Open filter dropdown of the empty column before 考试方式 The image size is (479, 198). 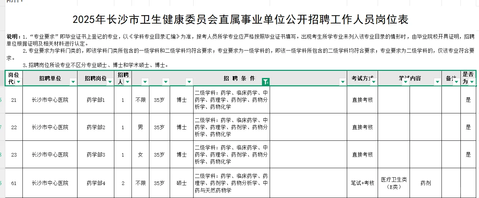pyautogui.click(x=343, y=82)
